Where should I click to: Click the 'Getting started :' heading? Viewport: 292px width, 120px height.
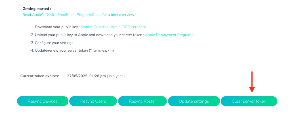[37, 9]
